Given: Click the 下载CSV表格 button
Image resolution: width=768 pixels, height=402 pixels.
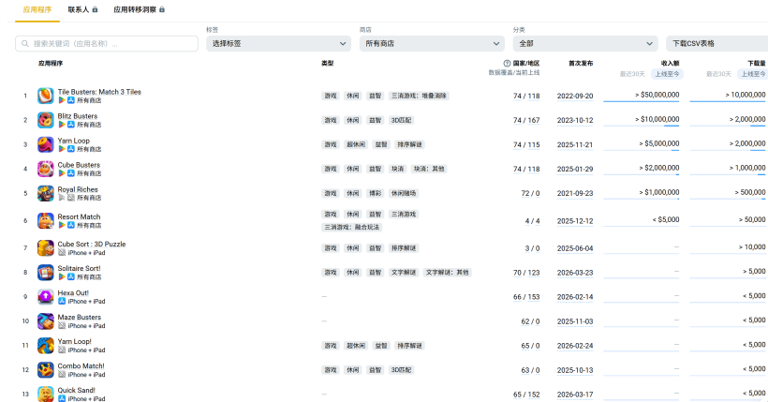Looking at the screenshot, I should (x=716, y=43).
